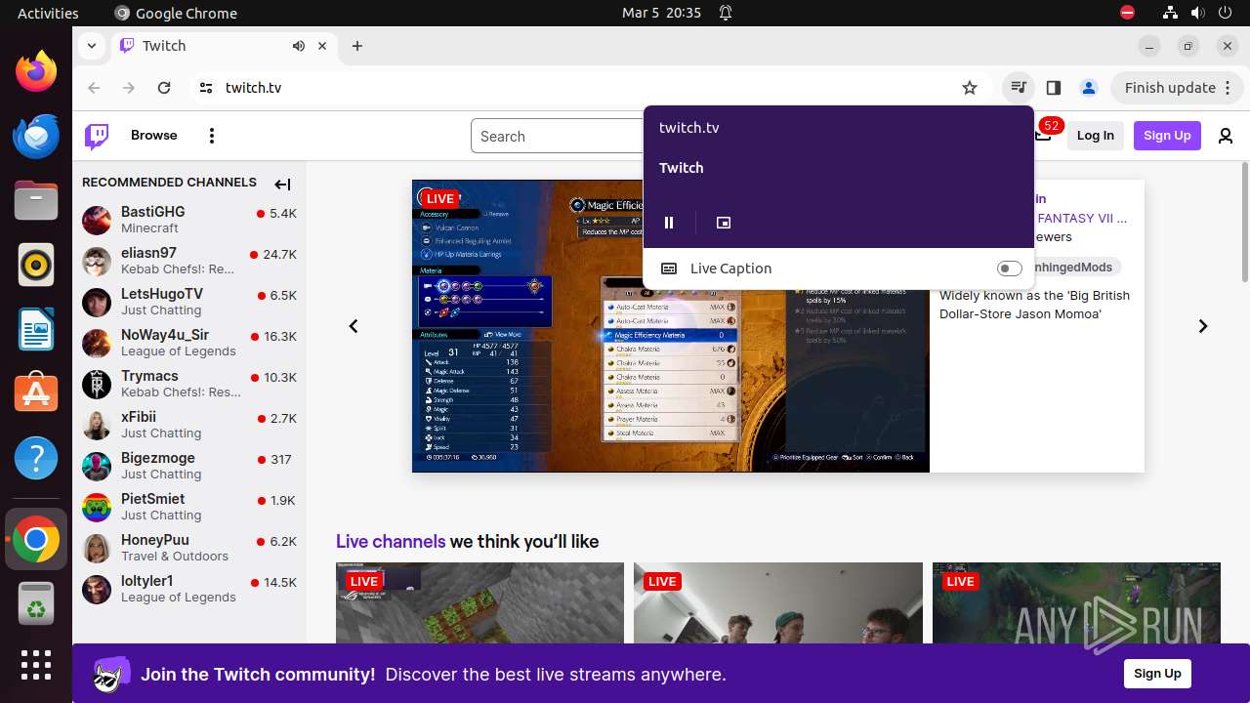Open picture-in-picture from media popup
The height and width of the screenshot is (703, 1250).
[724, 223]
